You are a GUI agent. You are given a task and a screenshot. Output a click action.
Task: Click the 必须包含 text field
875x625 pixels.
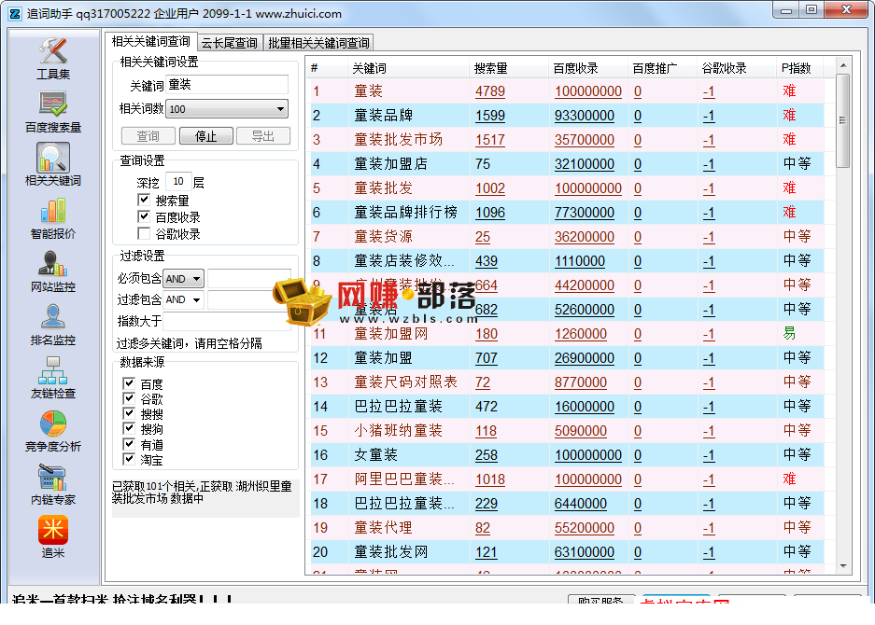point(249,279)
